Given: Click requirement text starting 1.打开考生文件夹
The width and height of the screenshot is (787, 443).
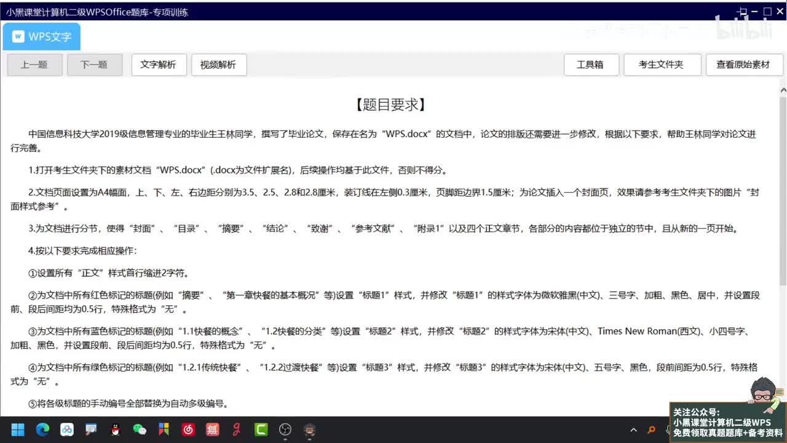Looking at the screenshot, I should tap(238, 170).
